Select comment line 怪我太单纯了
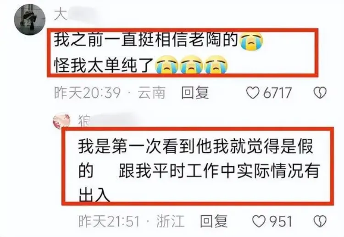This screenshot has width=344, height=237. (104, 66)
